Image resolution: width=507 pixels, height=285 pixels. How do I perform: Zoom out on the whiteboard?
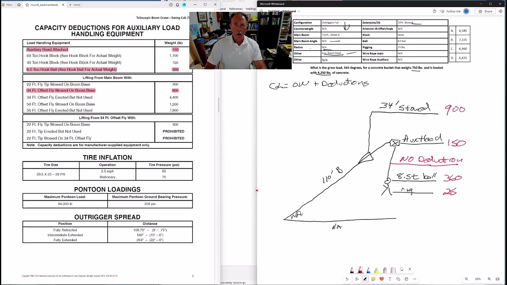(x=467, y=279)
